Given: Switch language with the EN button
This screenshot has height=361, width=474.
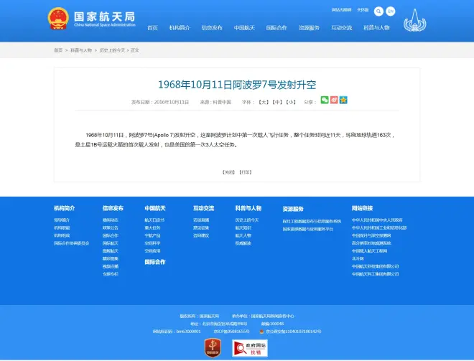Looking at the screenshot, I should 390,11.
